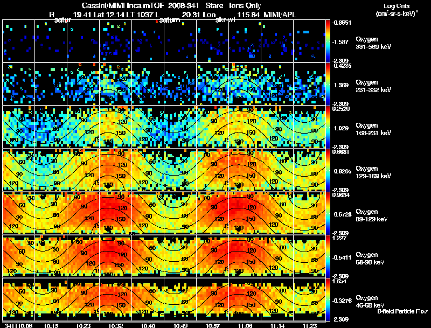Click the 'LT 1037' value in header
Viewport: 431px width, 328px height.
(x=140, y=15)
